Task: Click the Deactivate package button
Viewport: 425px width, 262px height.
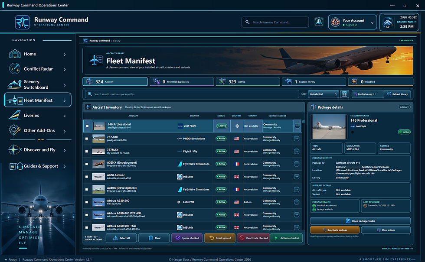Action: [x=335, y=230]
